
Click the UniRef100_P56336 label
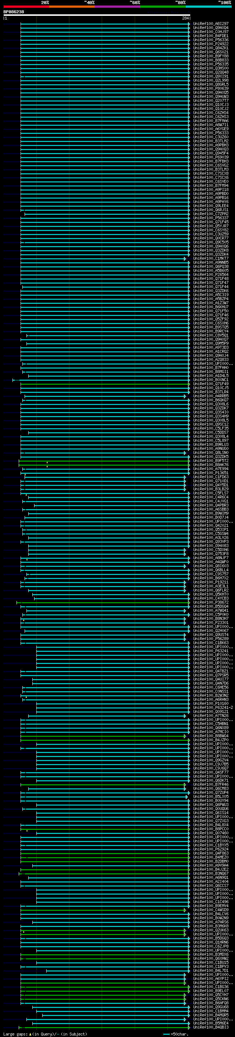[210, 40]
